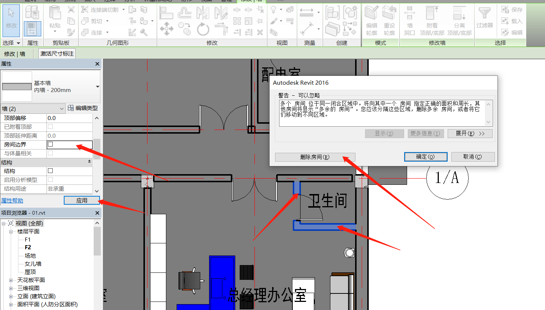Toggle the Structural (结构) checkbox
Viewport: 545px width, 310px height.
[51, 171]
